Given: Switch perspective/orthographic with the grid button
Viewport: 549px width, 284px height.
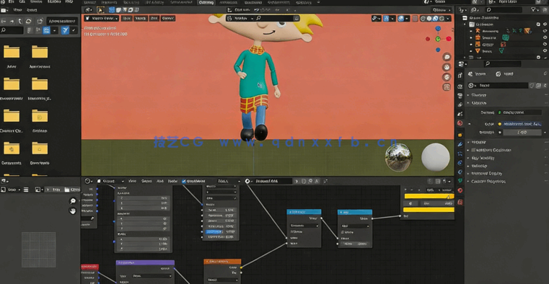Looking at the screenshot, I should point(447,87).
